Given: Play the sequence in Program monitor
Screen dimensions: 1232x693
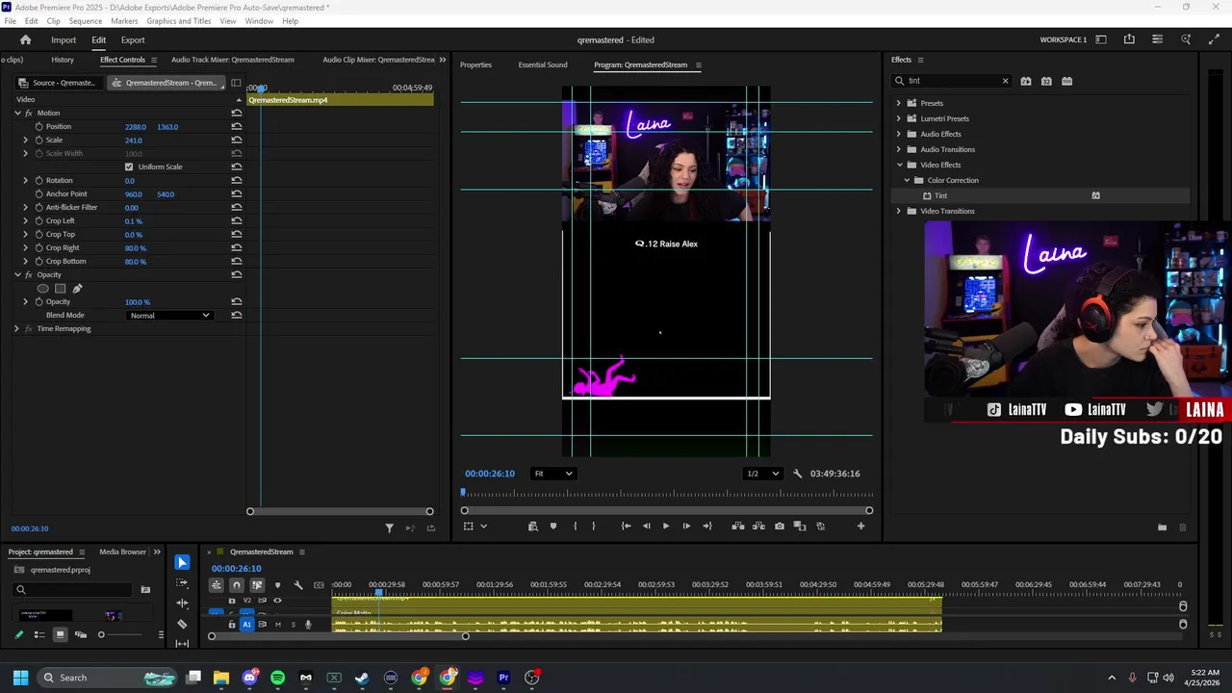Looking at the screenshot, I should click(x=665, y=526).
